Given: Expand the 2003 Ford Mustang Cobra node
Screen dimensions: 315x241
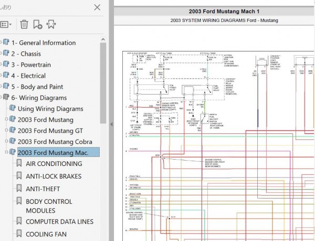Looking at the screenshot, I should 6,141.
